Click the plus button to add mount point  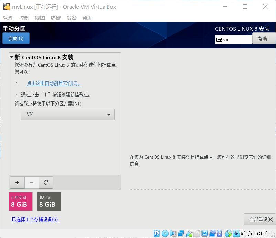pyautogui.click(x=17, y=182)
